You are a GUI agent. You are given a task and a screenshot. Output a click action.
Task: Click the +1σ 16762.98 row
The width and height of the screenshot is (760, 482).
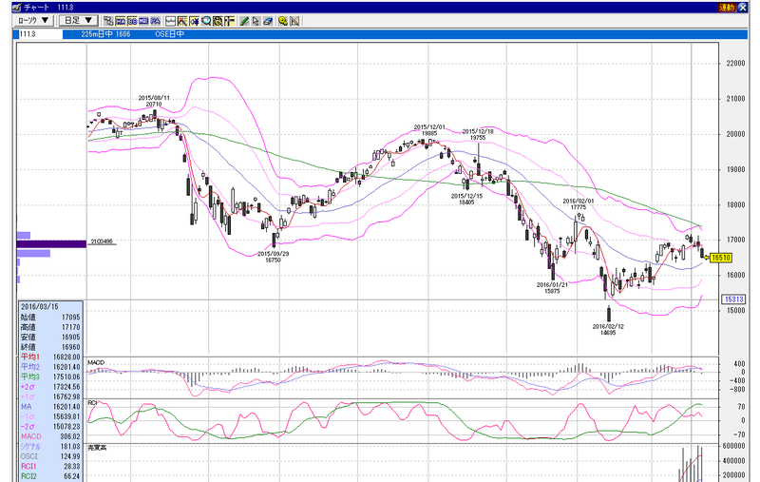50,396
